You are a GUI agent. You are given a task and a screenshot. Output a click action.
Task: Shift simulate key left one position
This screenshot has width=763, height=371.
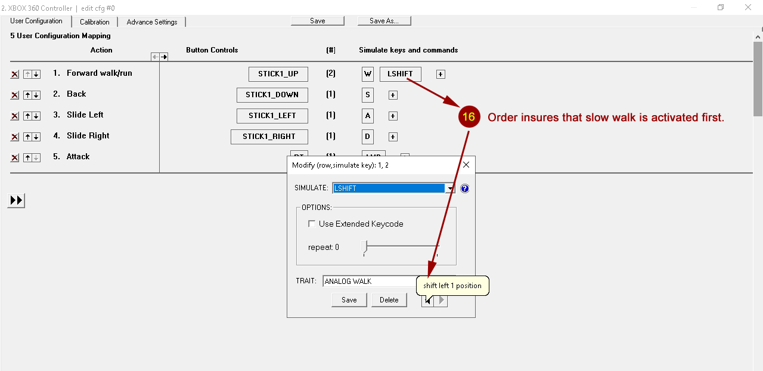[x=427, y=301]
